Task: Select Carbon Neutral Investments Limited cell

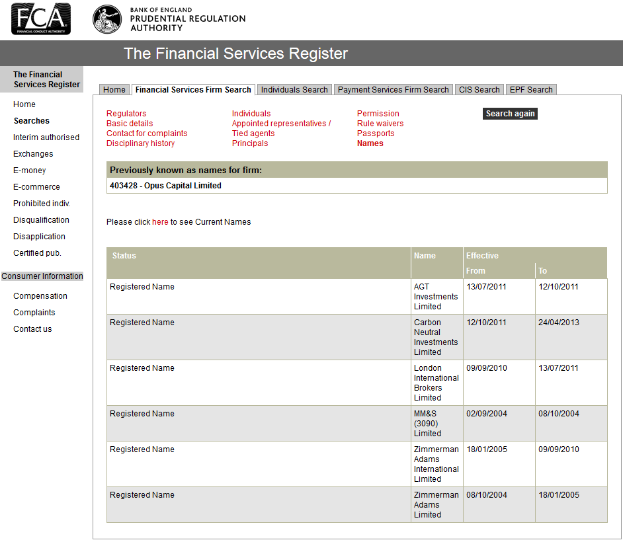Action: click(x=436, y=337)
